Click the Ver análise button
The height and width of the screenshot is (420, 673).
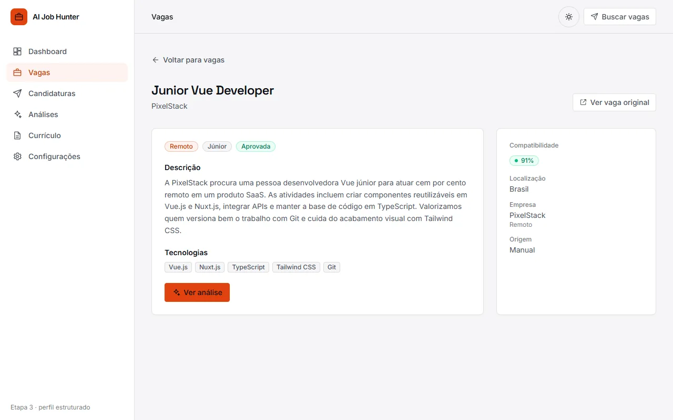click(197, 292)
